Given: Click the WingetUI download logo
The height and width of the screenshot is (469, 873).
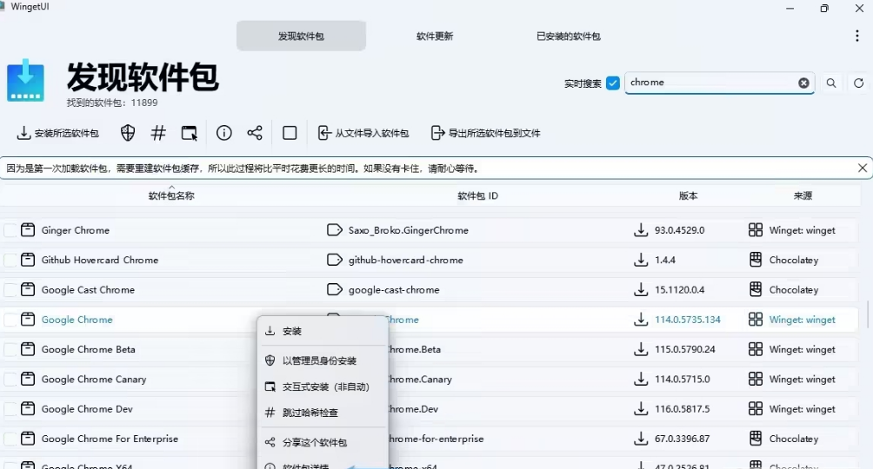Looking at the screenshot, I should click(x=25, y=80).
